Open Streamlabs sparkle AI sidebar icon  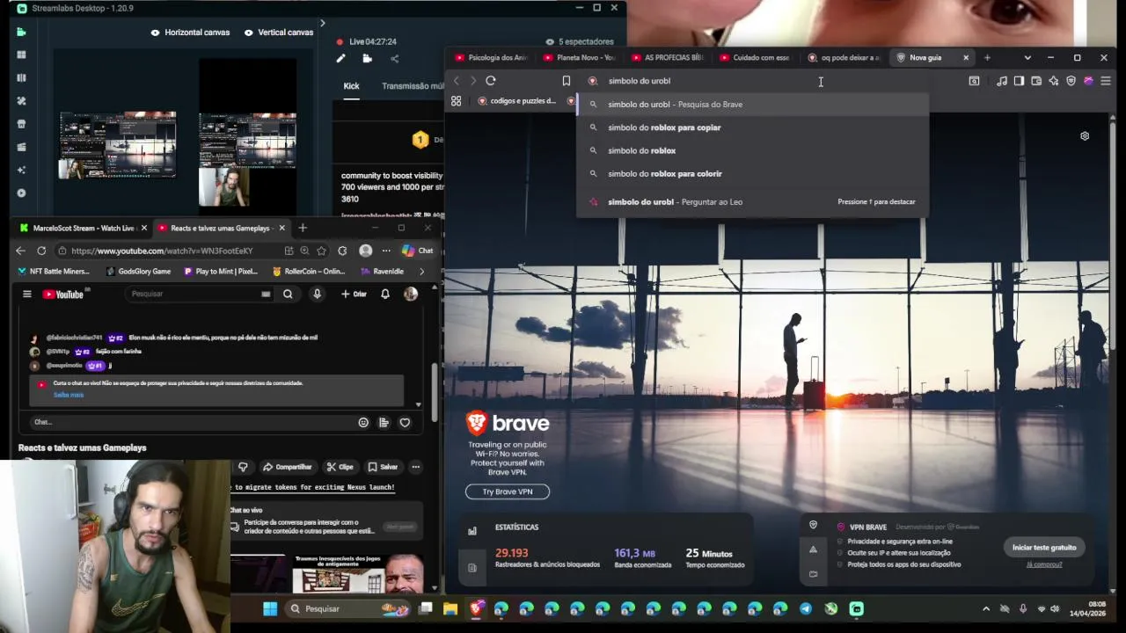point(21,170)
